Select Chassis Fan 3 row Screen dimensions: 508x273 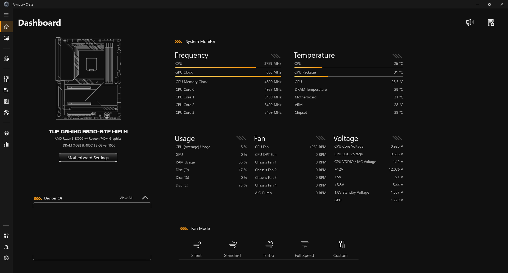291,178
